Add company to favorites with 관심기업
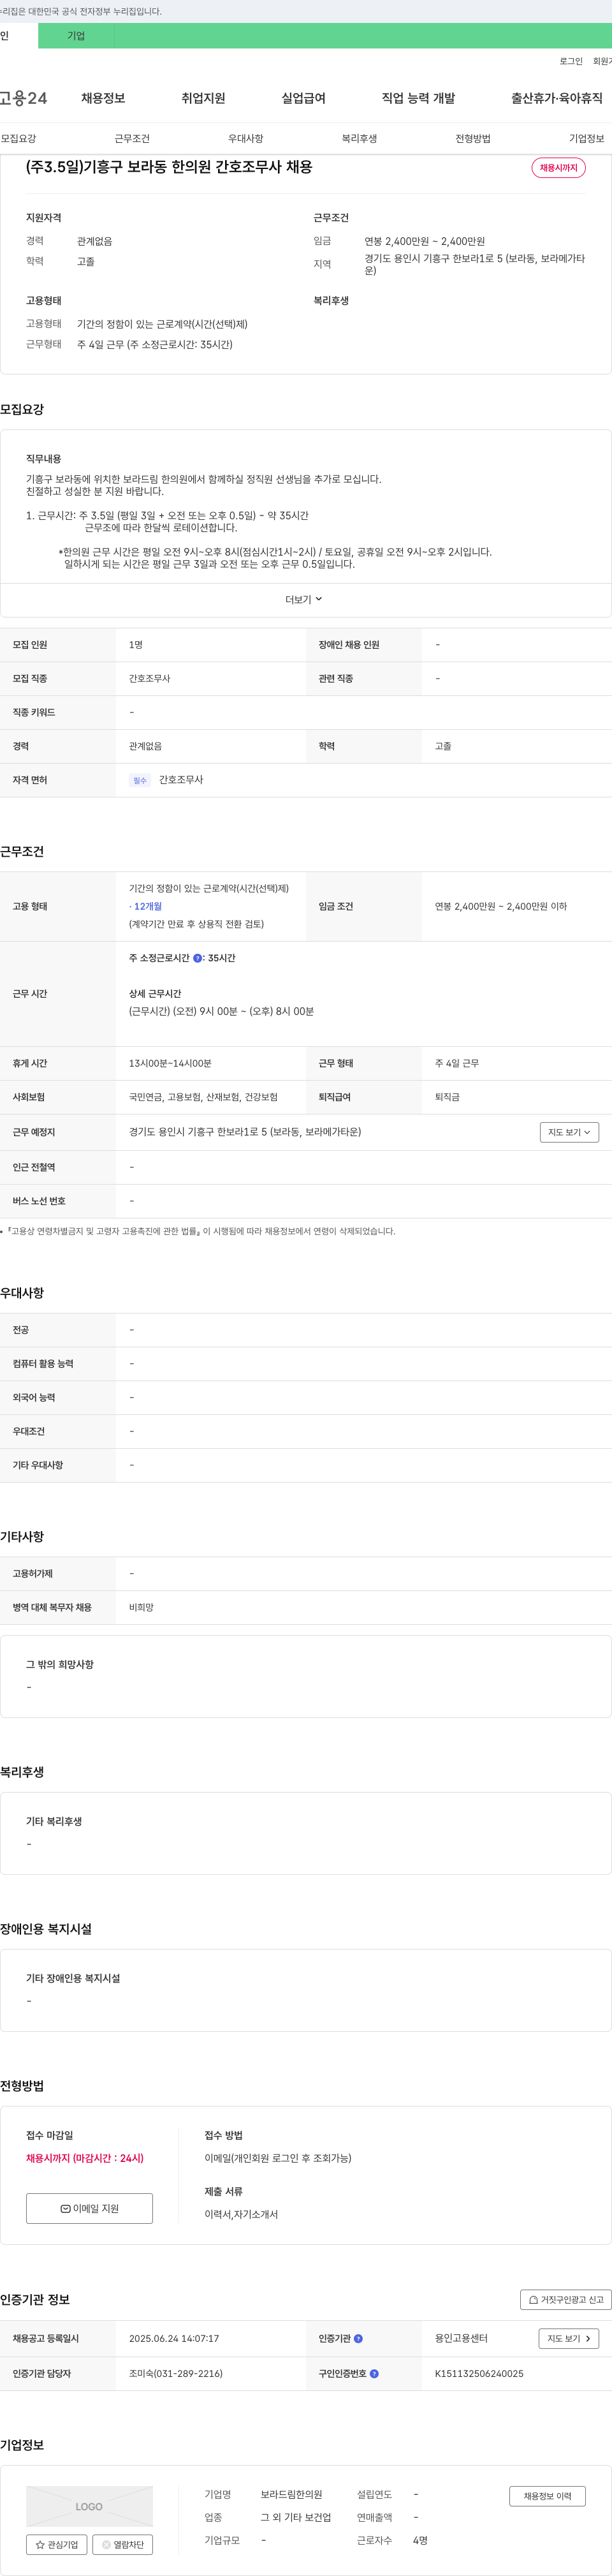 tap(57, 2545)
